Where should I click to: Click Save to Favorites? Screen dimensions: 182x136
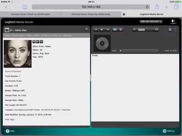[x=13, y=71]
